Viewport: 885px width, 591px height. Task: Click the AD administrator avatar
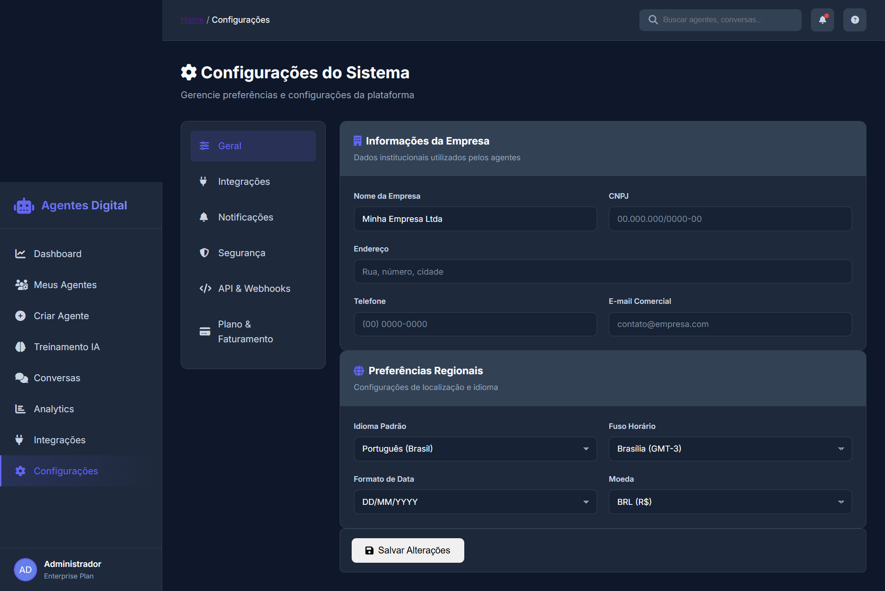tap(25, 570)
